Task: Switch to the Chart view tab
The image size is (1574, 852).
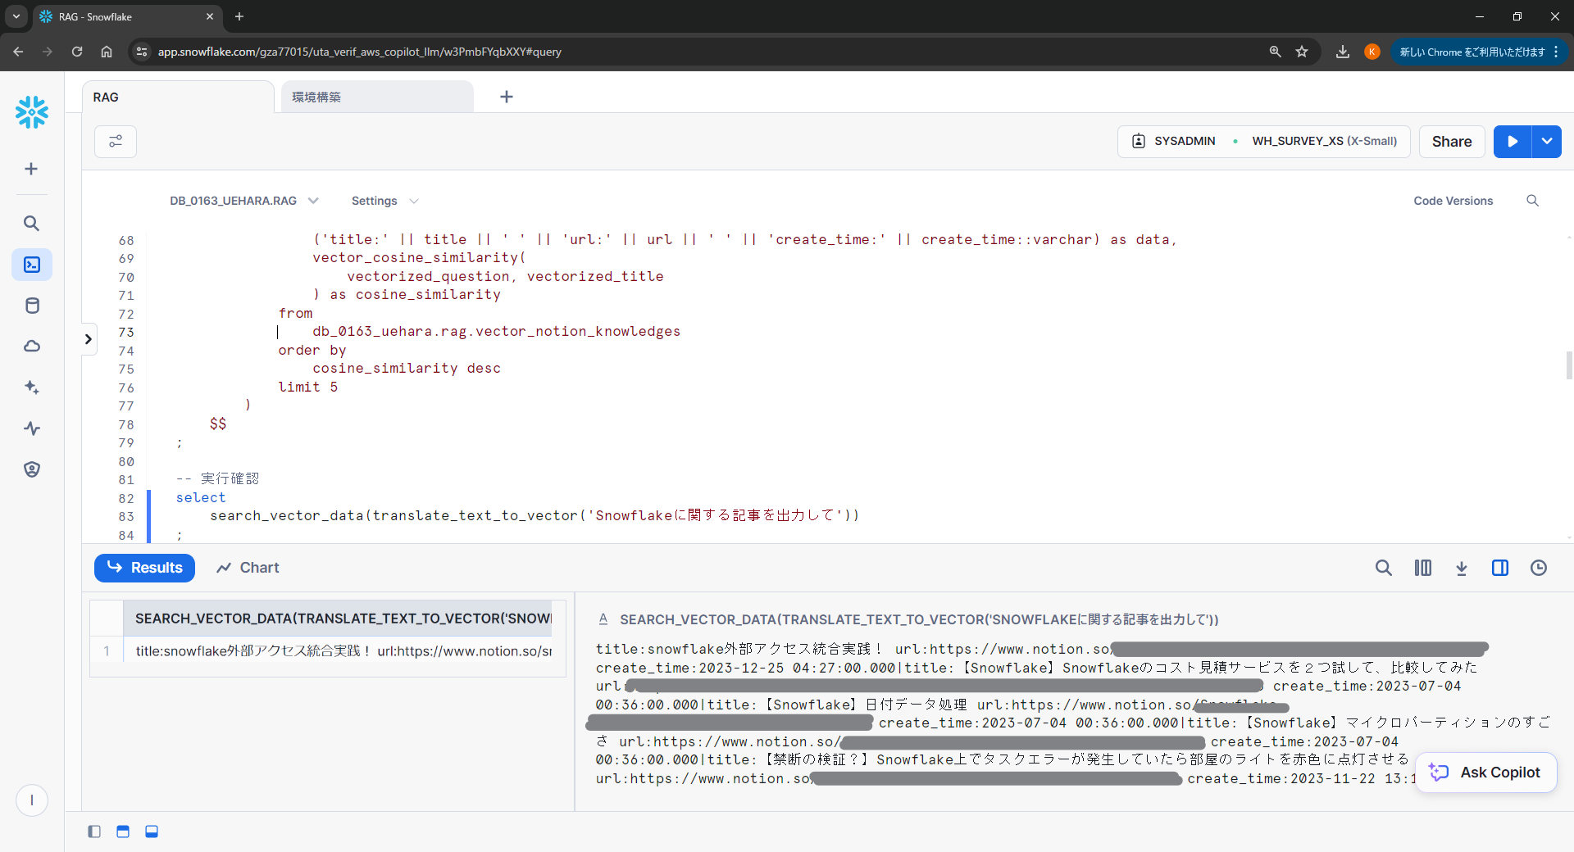Action: click(x=248, y=568)
